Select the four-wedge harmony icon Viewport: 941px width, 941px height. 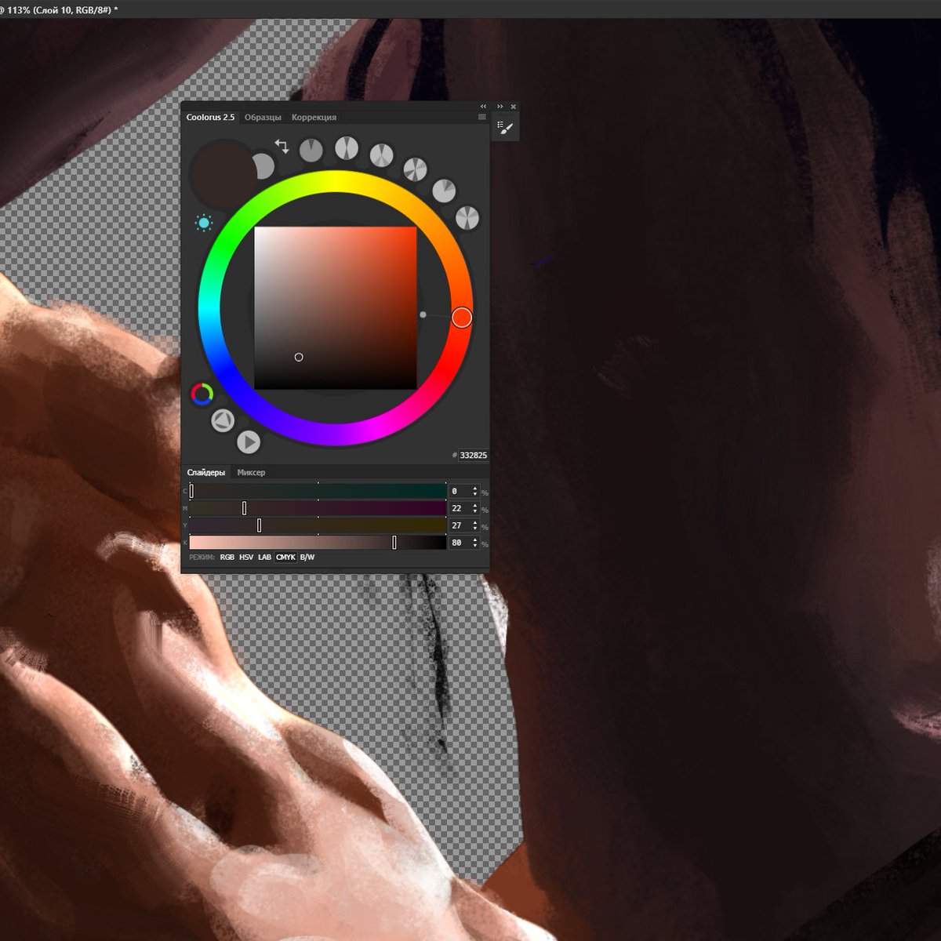pyautogui.click(x=415, y=169)
